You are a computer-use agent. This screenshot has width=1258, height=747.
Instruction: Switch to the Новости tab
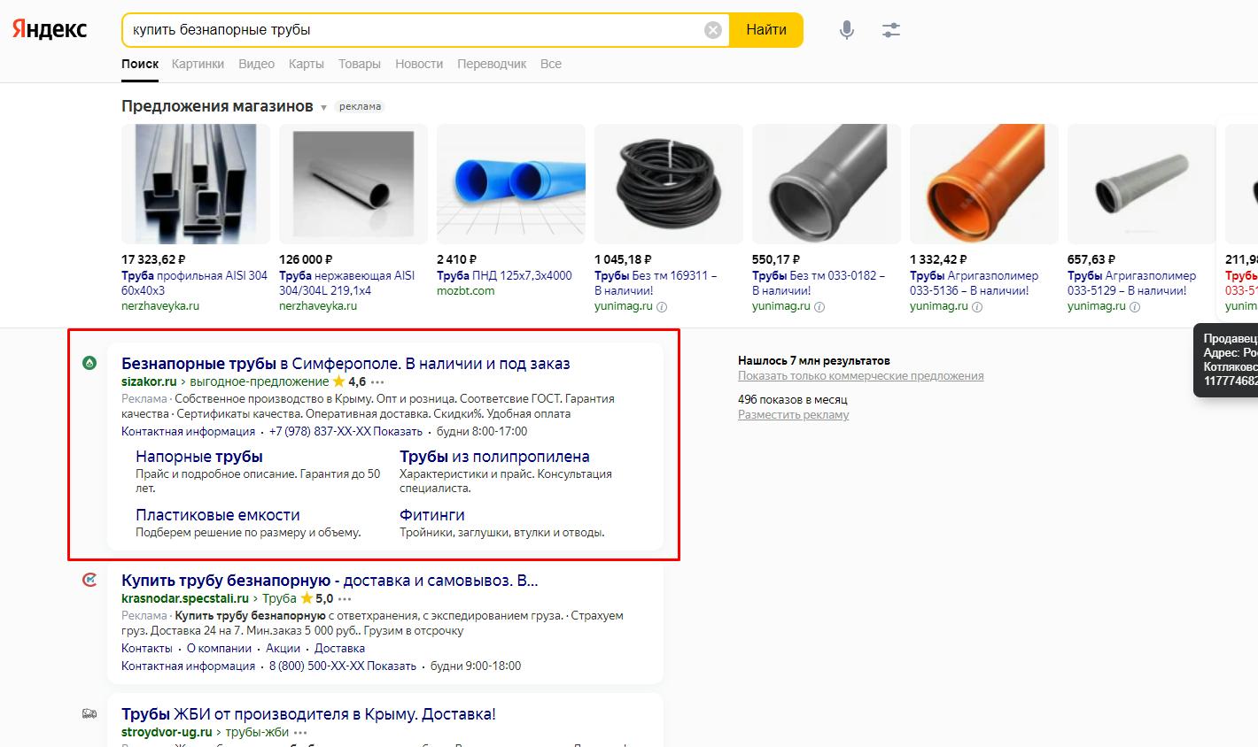(419, 64)
